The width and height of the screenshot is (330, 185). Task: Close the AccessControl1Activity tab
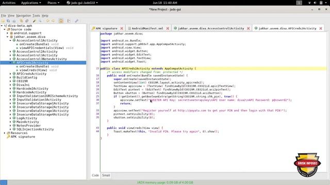(249, 28)
